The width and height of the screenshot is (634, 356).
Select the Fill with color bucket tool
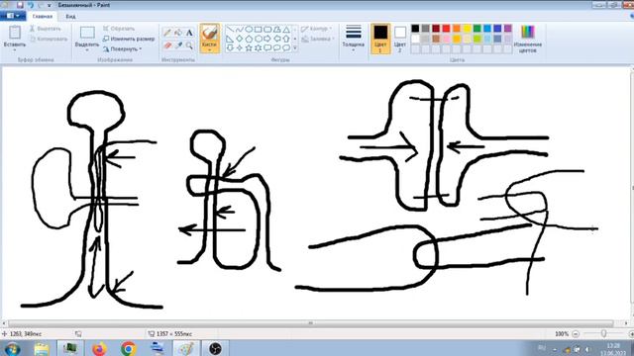pyautogui.click(x=178, y=33)
